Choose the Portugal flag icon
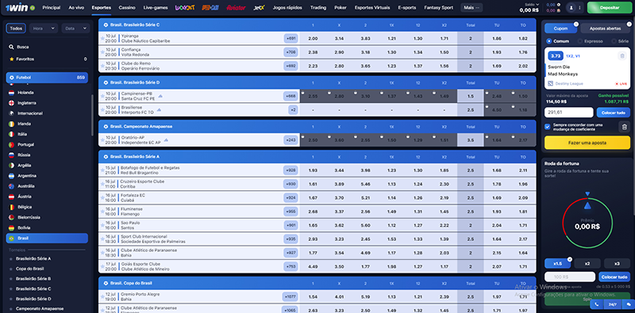 (11, 145)
